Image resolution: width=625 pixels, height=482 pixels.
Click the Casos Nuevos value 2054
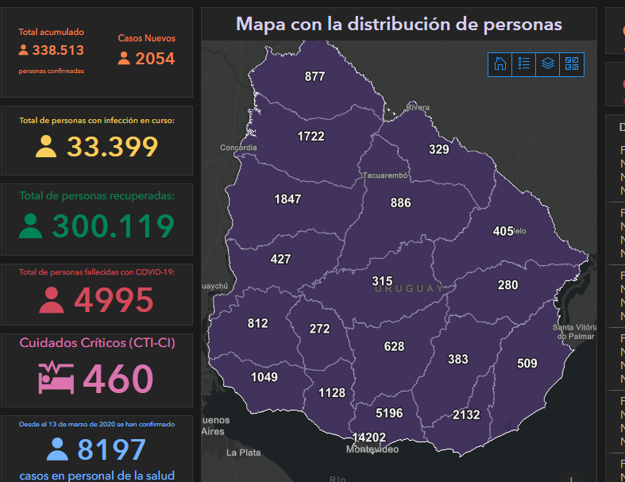(x=155, y=59)
